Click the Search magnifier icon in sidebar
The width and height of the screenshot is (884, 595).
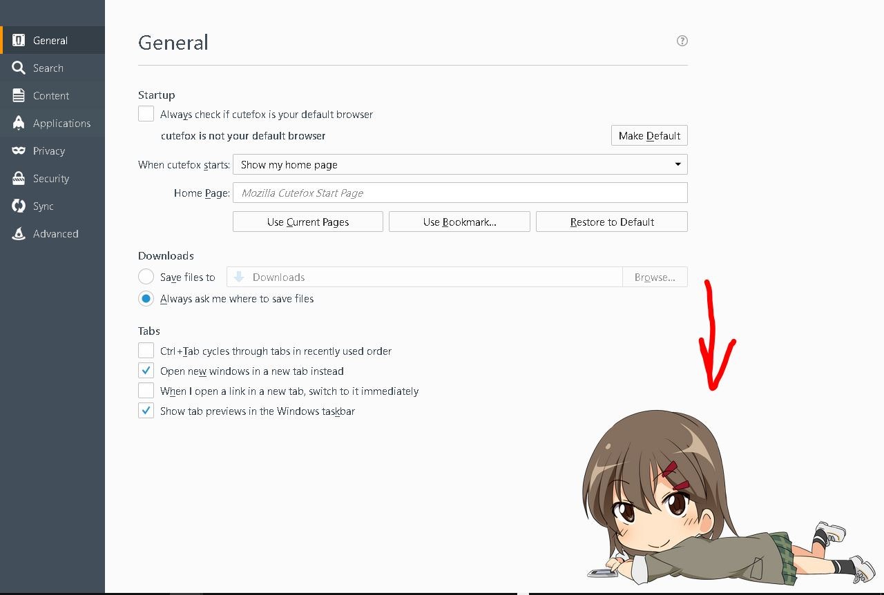pos(18,68)
